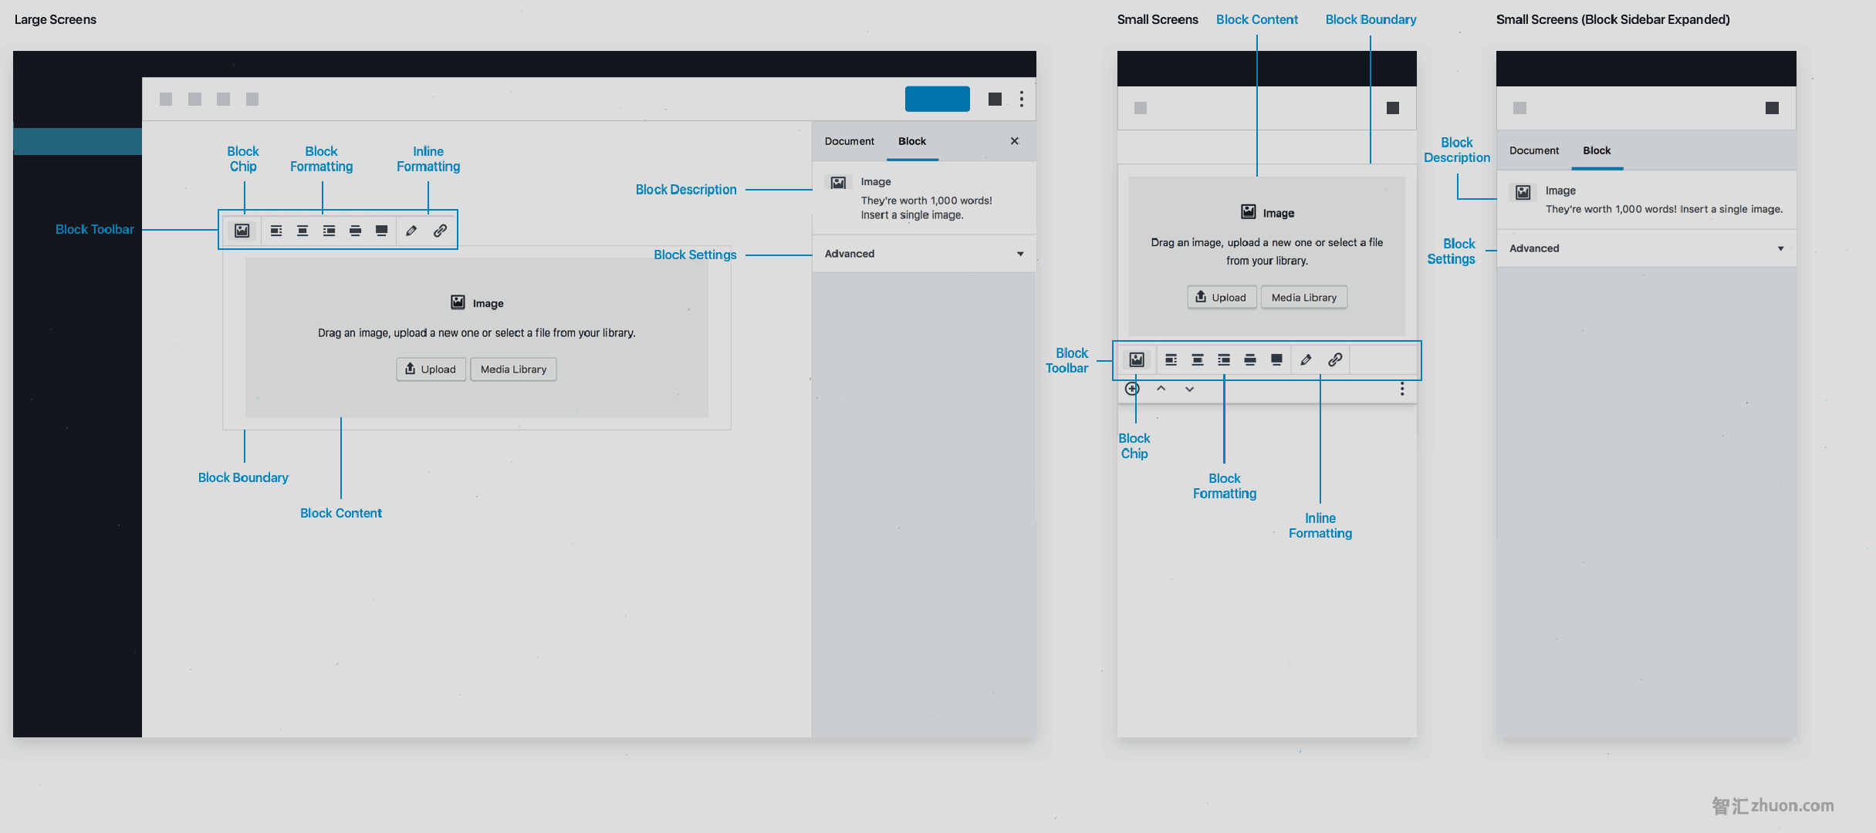
Task: Select the align left formatting icon
Action: point(278,230)
